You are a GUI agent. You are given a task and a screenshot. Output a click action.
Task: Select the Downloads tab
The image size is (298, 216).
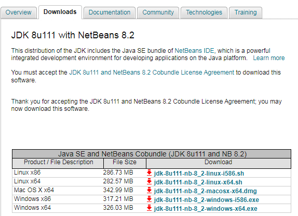coord(60,12)
